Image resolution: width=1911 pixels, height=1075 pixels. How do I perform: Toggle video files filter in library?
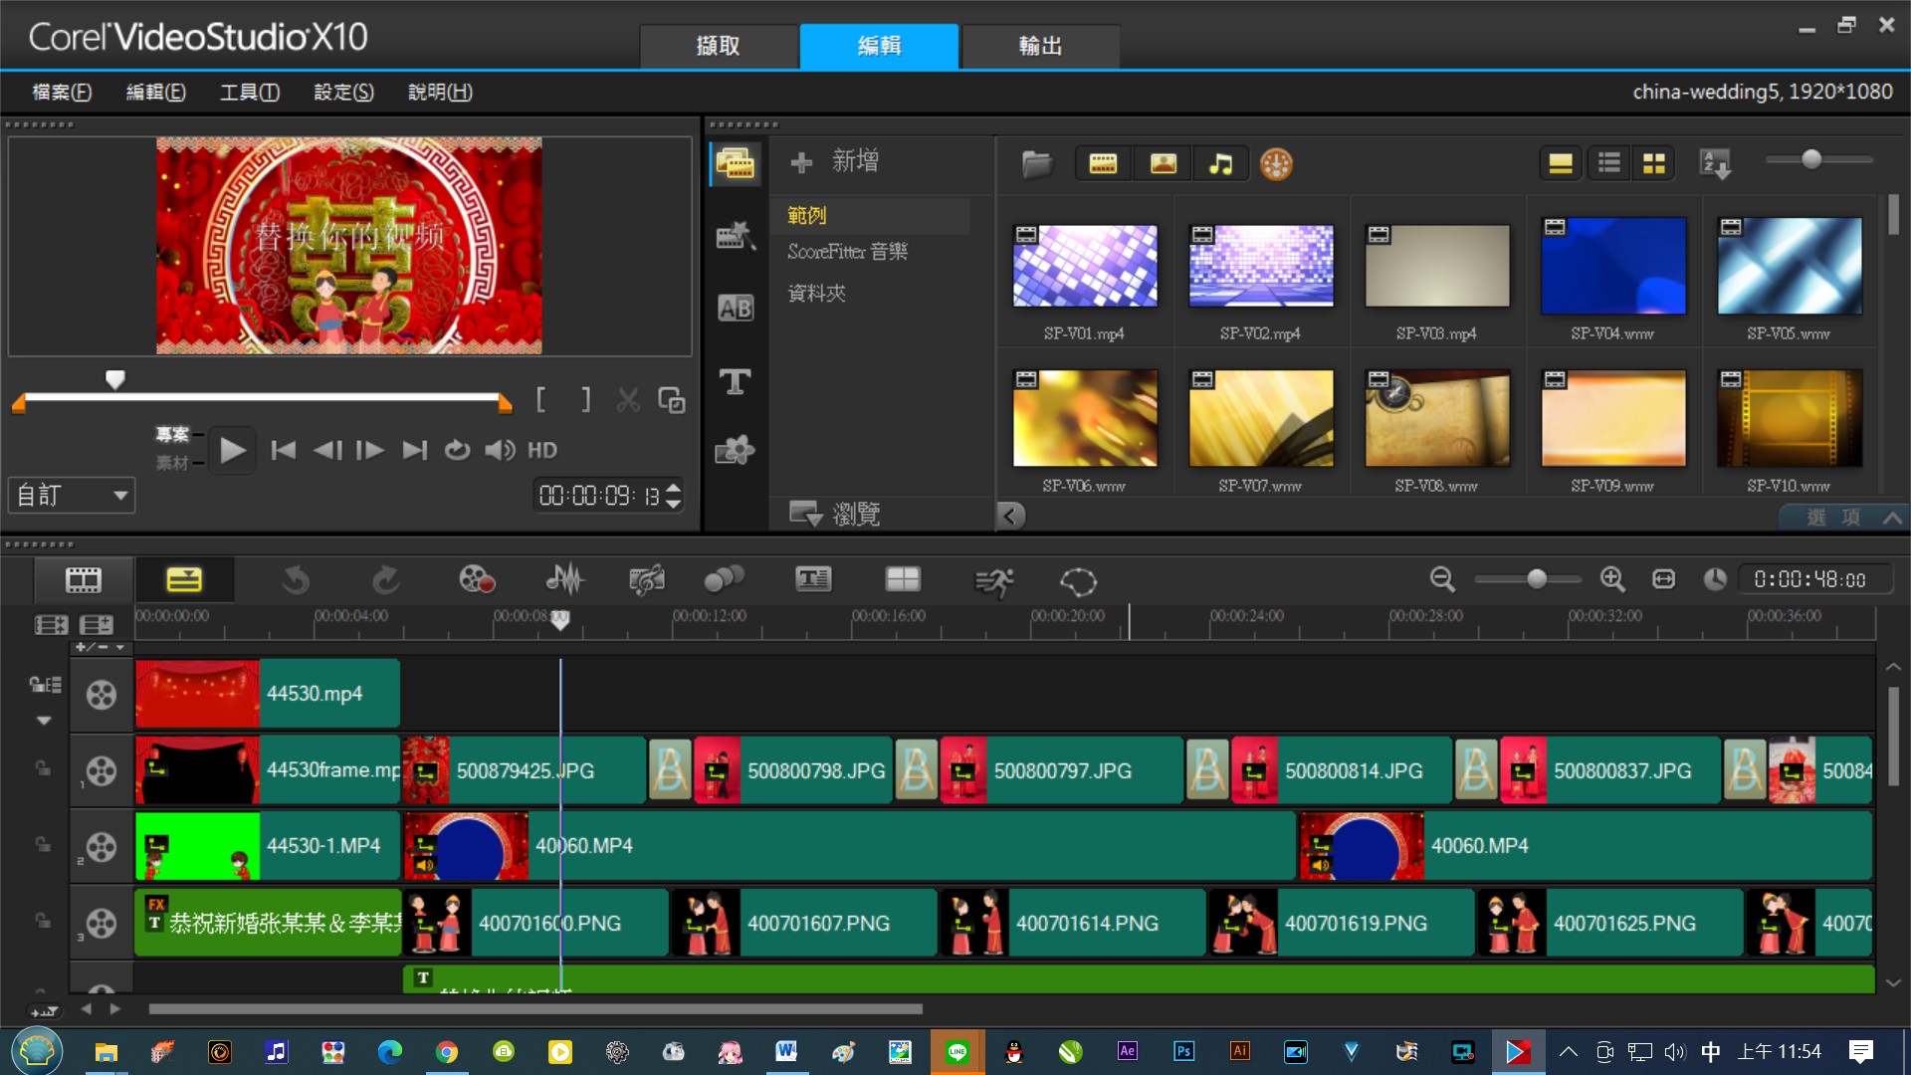1103,164
